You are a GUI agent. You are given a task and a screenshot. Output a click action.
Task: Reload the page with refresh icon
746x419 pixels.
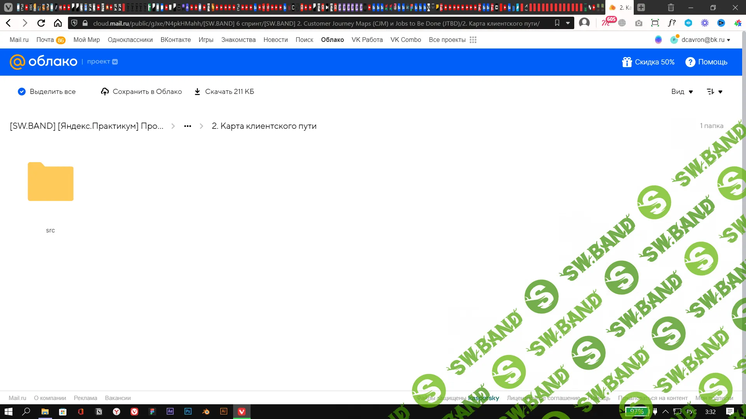click(x=41, y=23)
